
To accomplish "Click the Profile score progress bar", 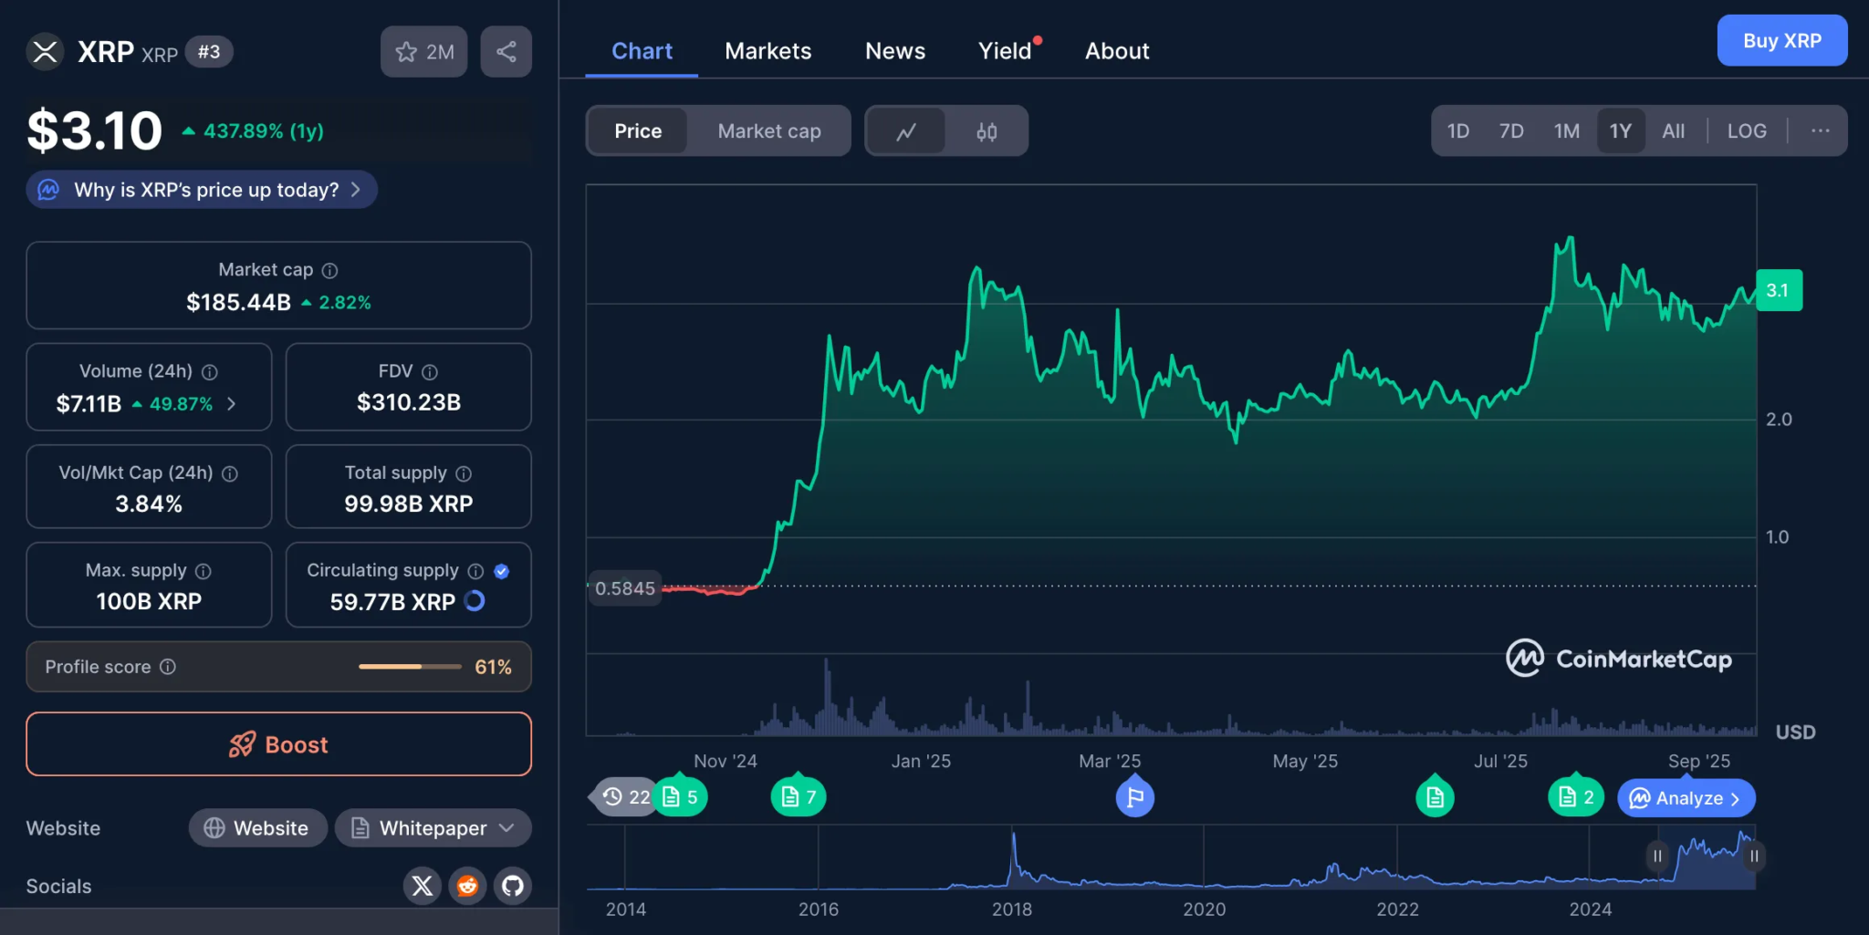I will point(410,667).
